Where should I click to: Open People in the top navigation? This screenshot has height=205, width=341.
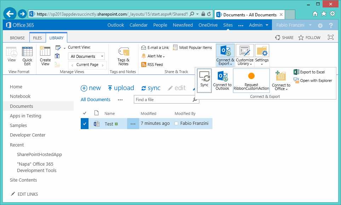point(160,25)
